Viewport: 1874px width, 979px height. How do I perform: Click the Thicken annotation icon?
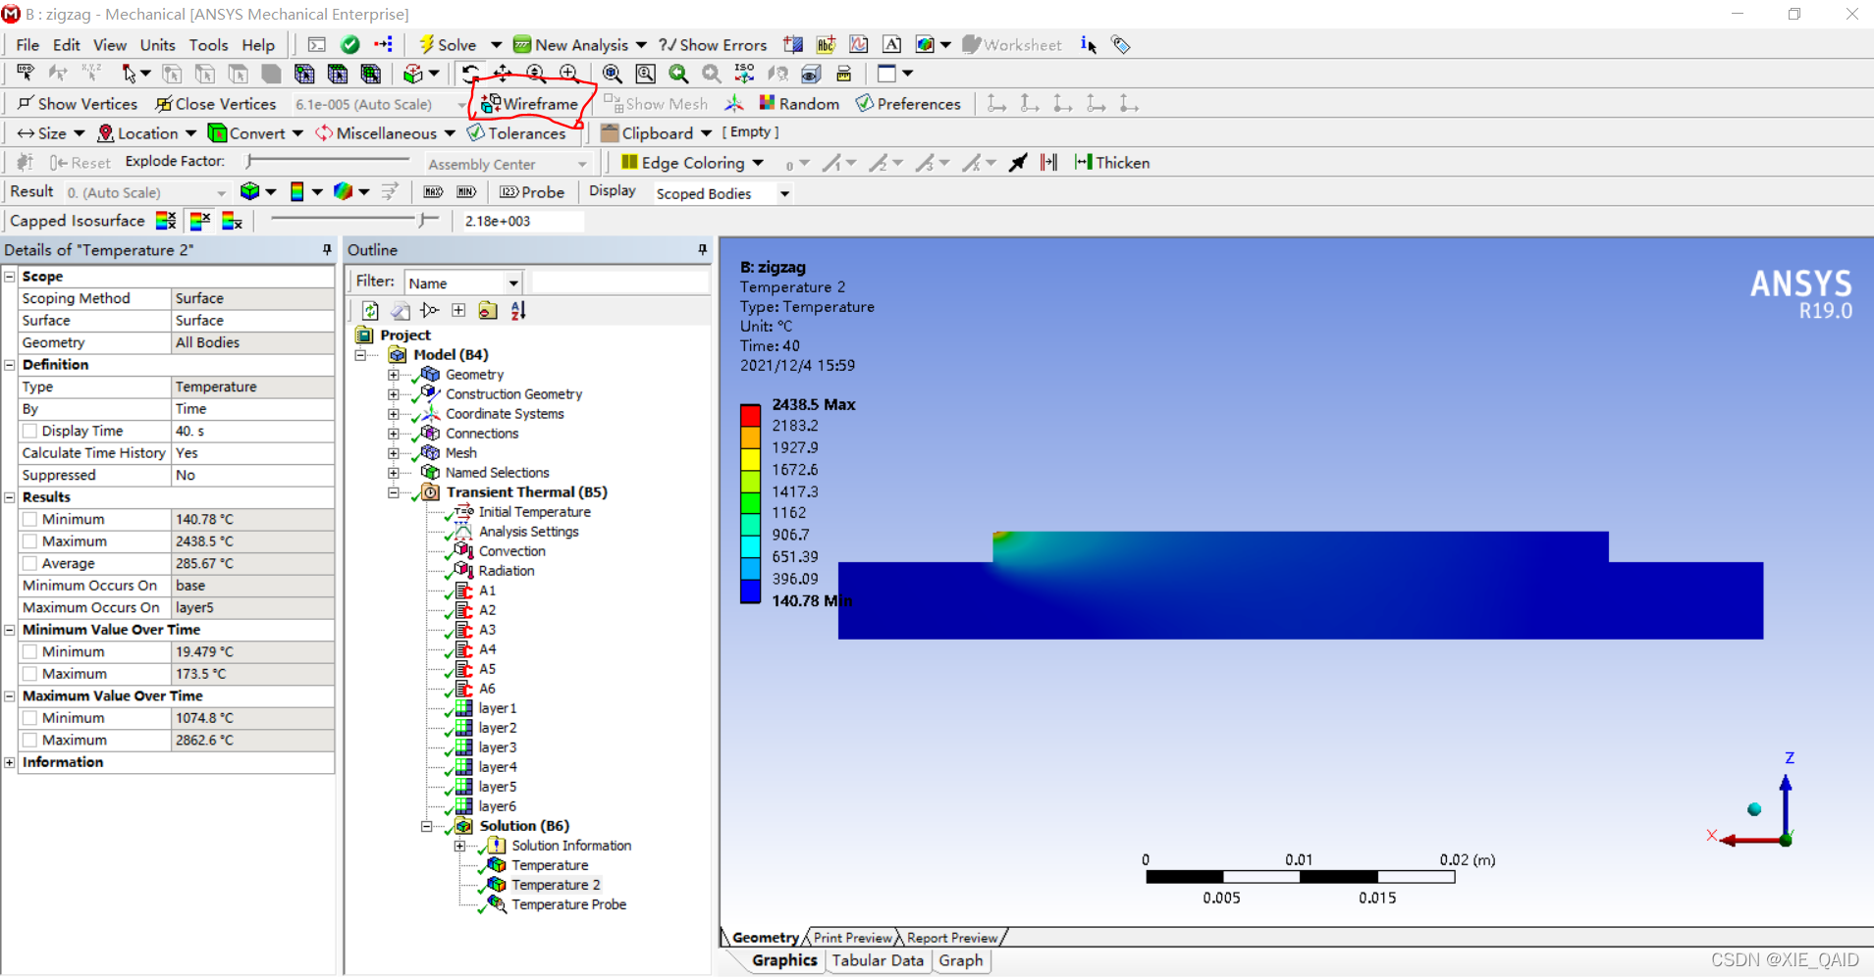(x=1084, y=163)
